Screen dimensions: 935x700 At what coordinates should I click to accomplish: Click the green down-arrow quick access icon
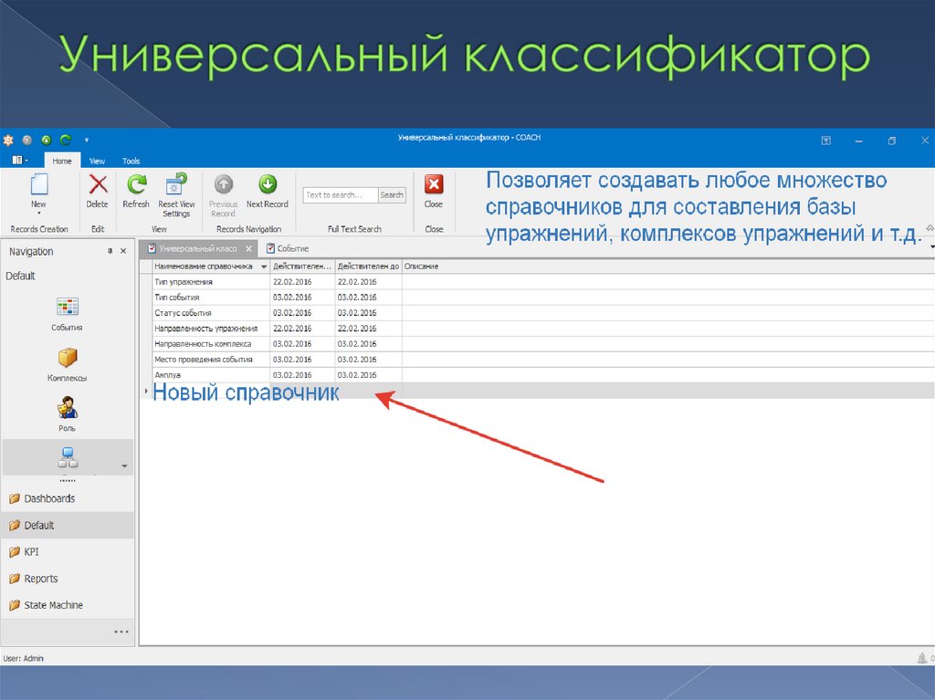(46, 141)
